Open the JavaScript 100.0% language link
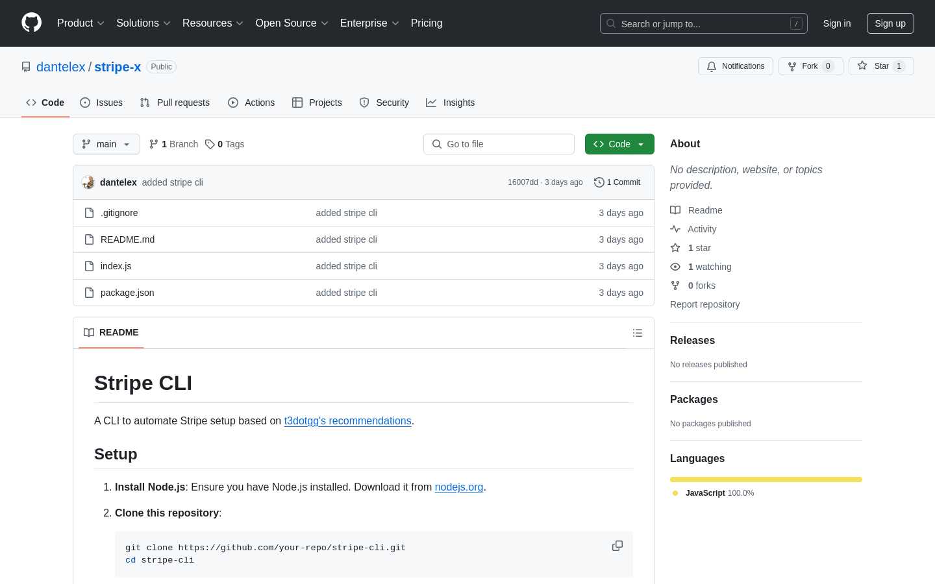935x584 pixels. pyautogui.click(x=714, y=493)
